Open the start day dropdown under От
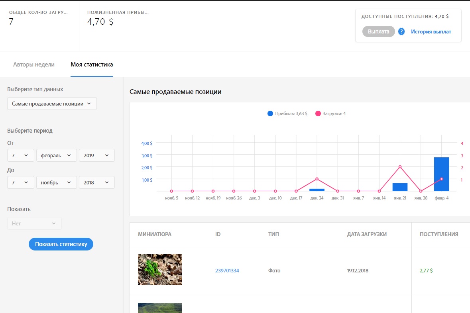 click(21, 155)
